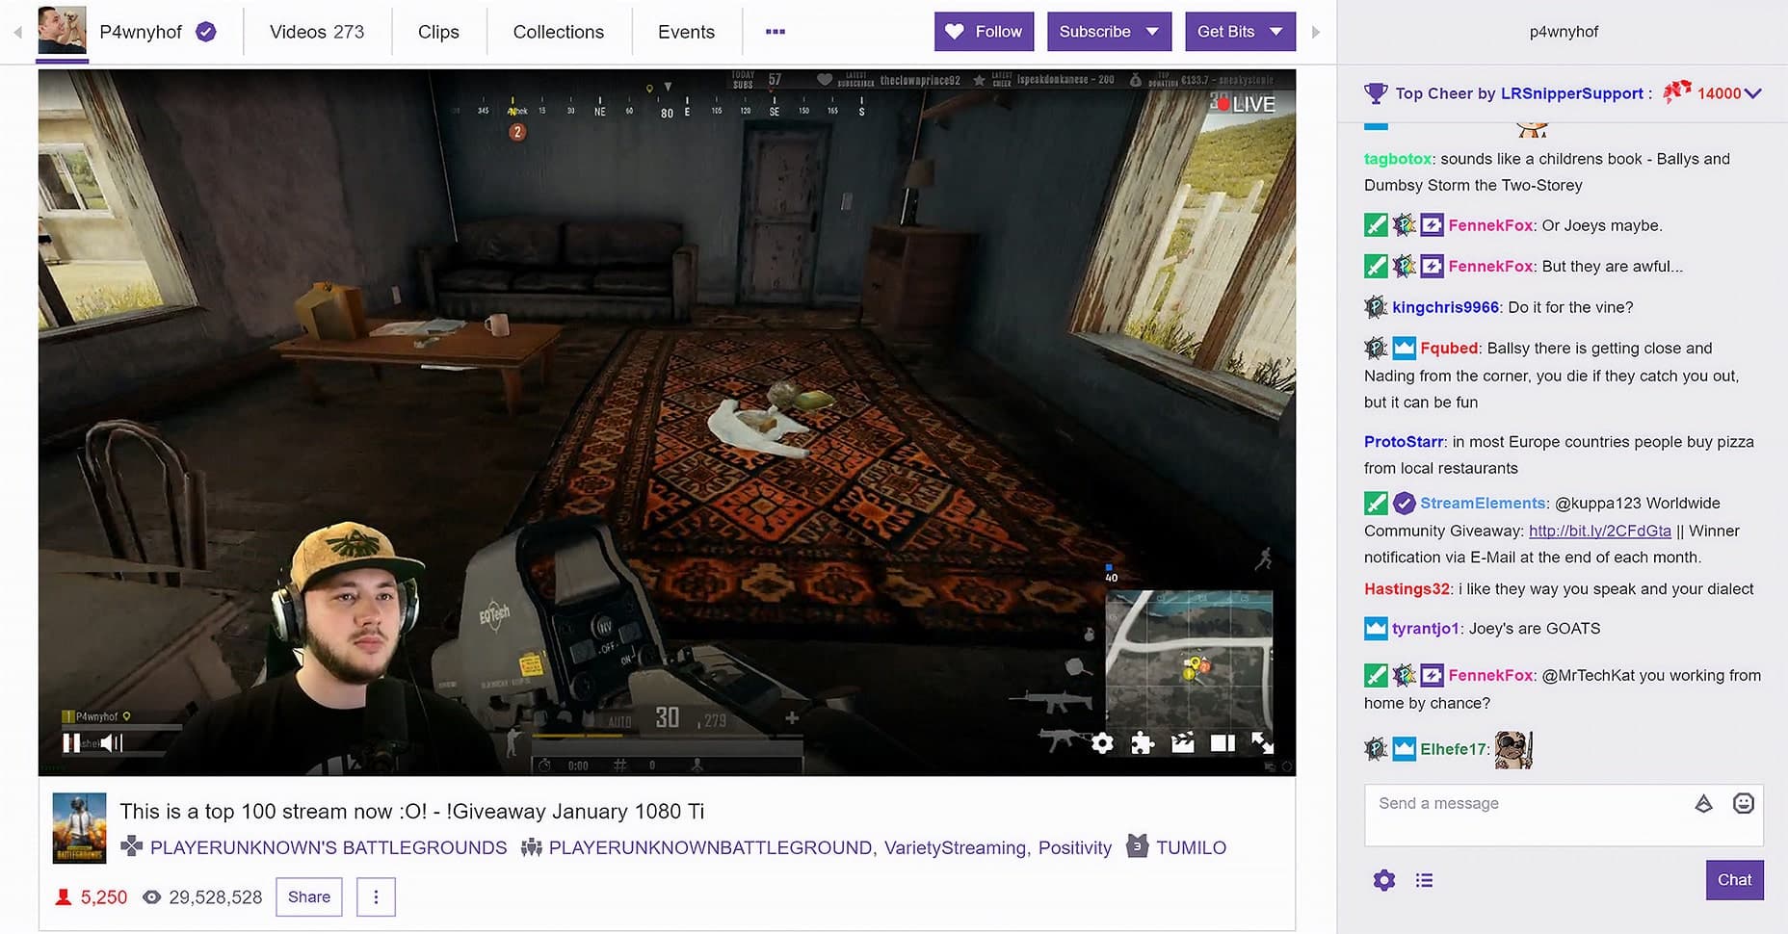Click the verified badge next to P4wnyhof
This screenshot has width=1788, height=934.
(x=205, y=32)
